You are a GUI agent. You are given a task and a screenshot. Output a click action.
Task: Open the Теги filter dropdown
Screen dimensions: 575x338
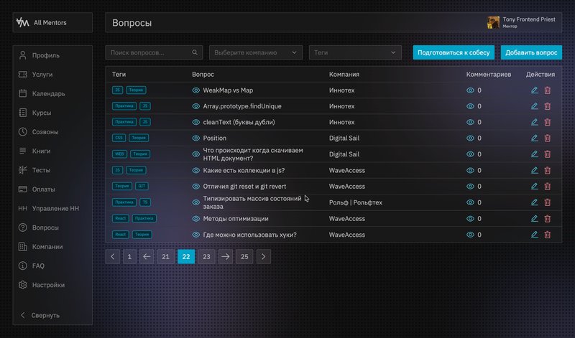tap(355, 52)
